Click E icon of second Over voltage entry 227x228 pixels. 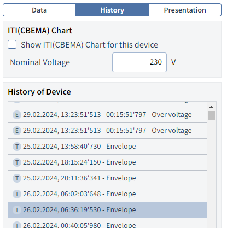tap(17, 131)
